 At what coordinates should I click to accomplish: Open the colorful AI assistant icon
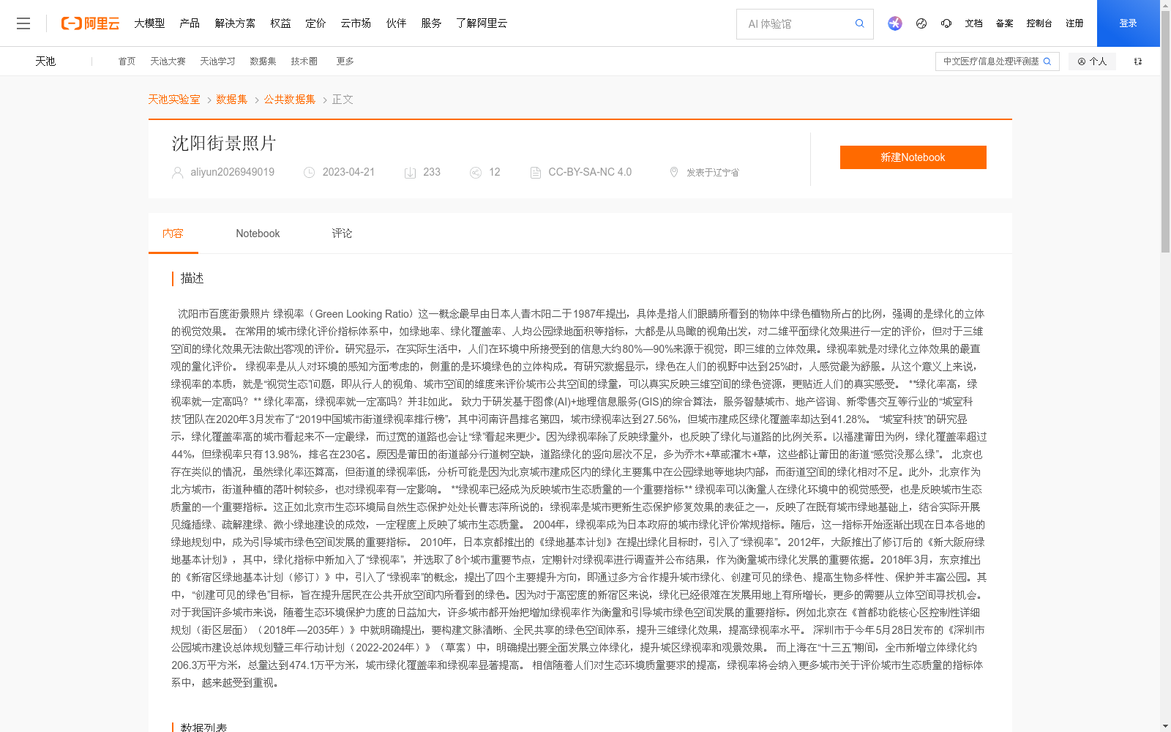tap(895, 23)
